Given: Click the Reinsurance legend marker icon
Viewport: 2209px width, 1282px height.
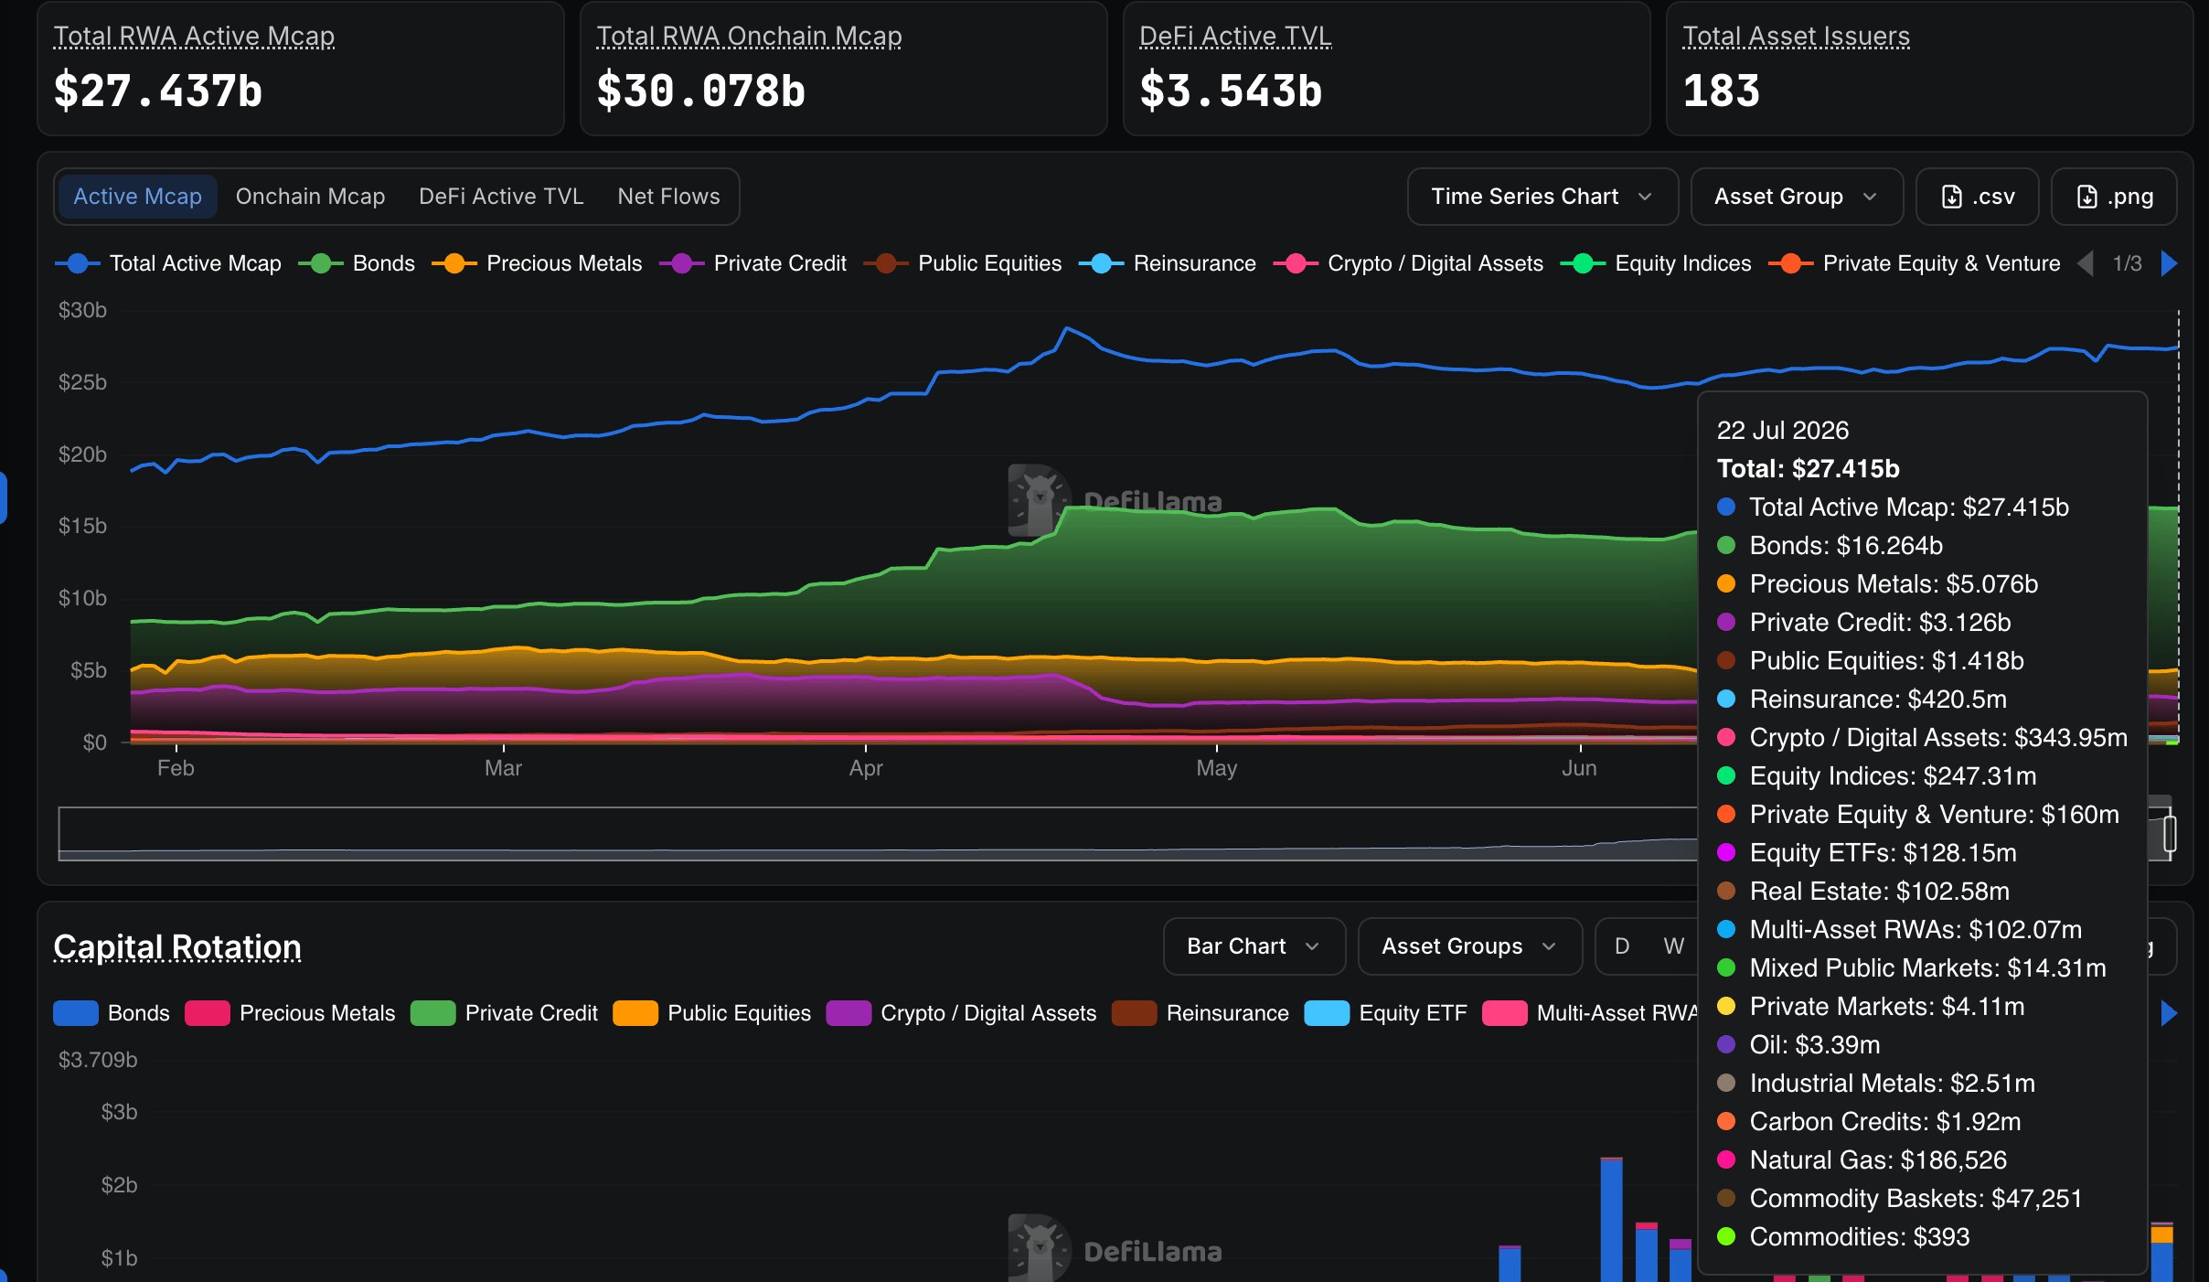Looking at the screenshot, I should tap(1102, 263).
